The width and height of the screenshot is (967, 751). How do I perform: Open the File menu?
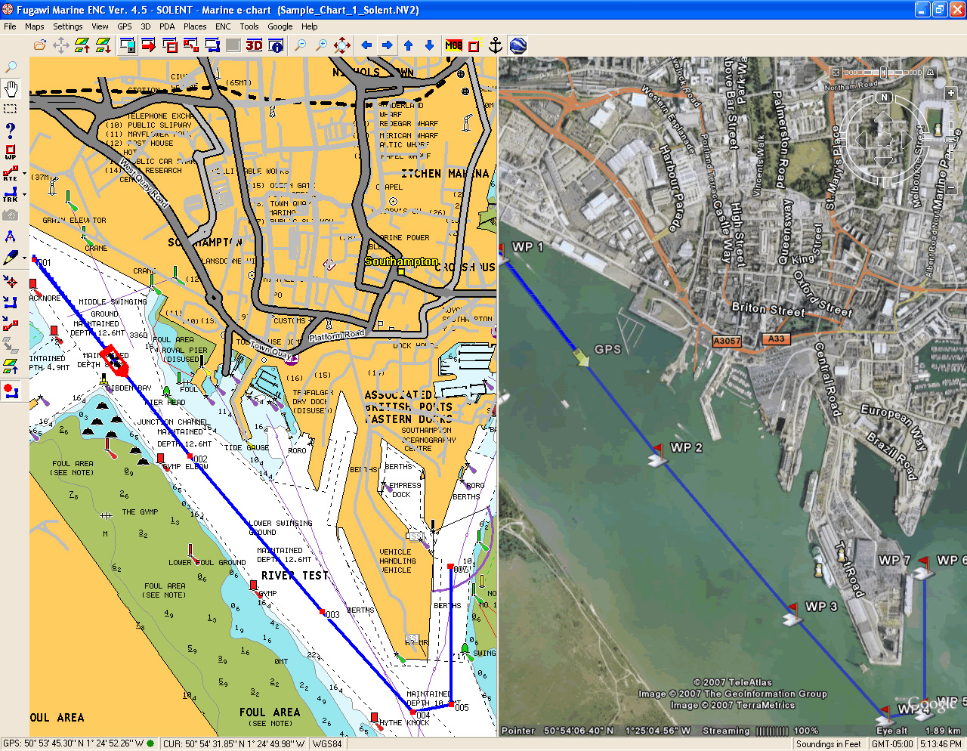[x=10, y=26]
